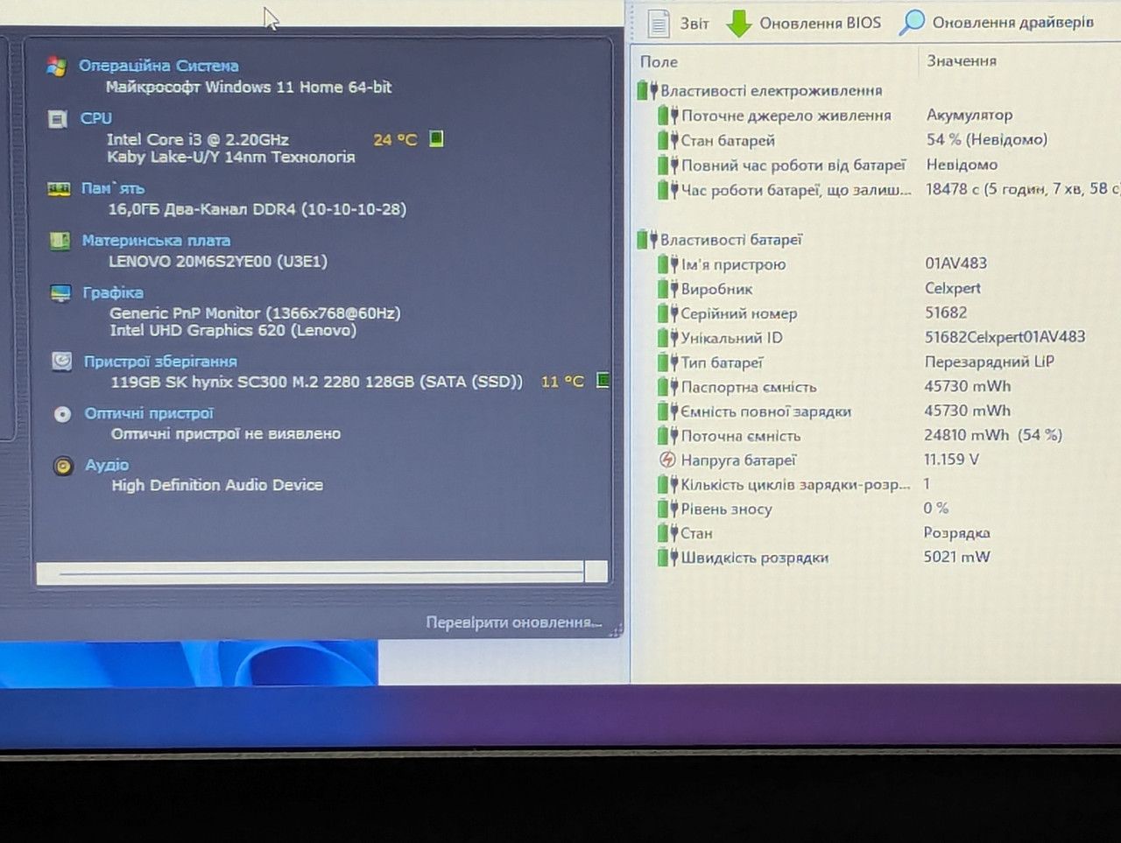Click the battery icon beside Властивості батареї
The height and width of the screenshot is (843, 1121).
coord(647,239)
